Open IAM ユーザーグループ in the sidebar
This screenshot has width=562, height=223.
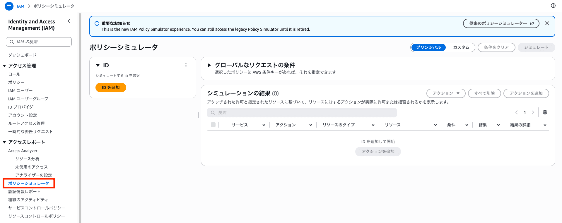[x=28, y=99]
